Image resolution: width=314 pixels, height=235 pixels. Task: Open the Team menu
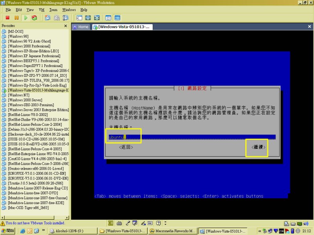(x=53, y=10)
